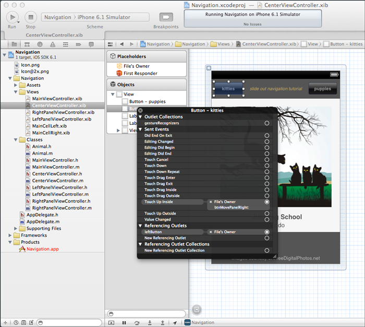Screen dimensions: 365x327
Task: Collapse the View object in outline
Action: tap(113, 95)
